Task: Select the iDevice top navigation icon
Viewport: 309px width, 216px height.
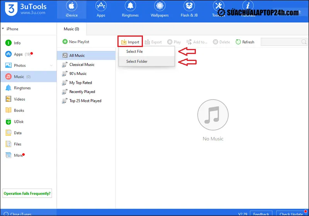Action: pyautogui.click(x=71, y=10)
